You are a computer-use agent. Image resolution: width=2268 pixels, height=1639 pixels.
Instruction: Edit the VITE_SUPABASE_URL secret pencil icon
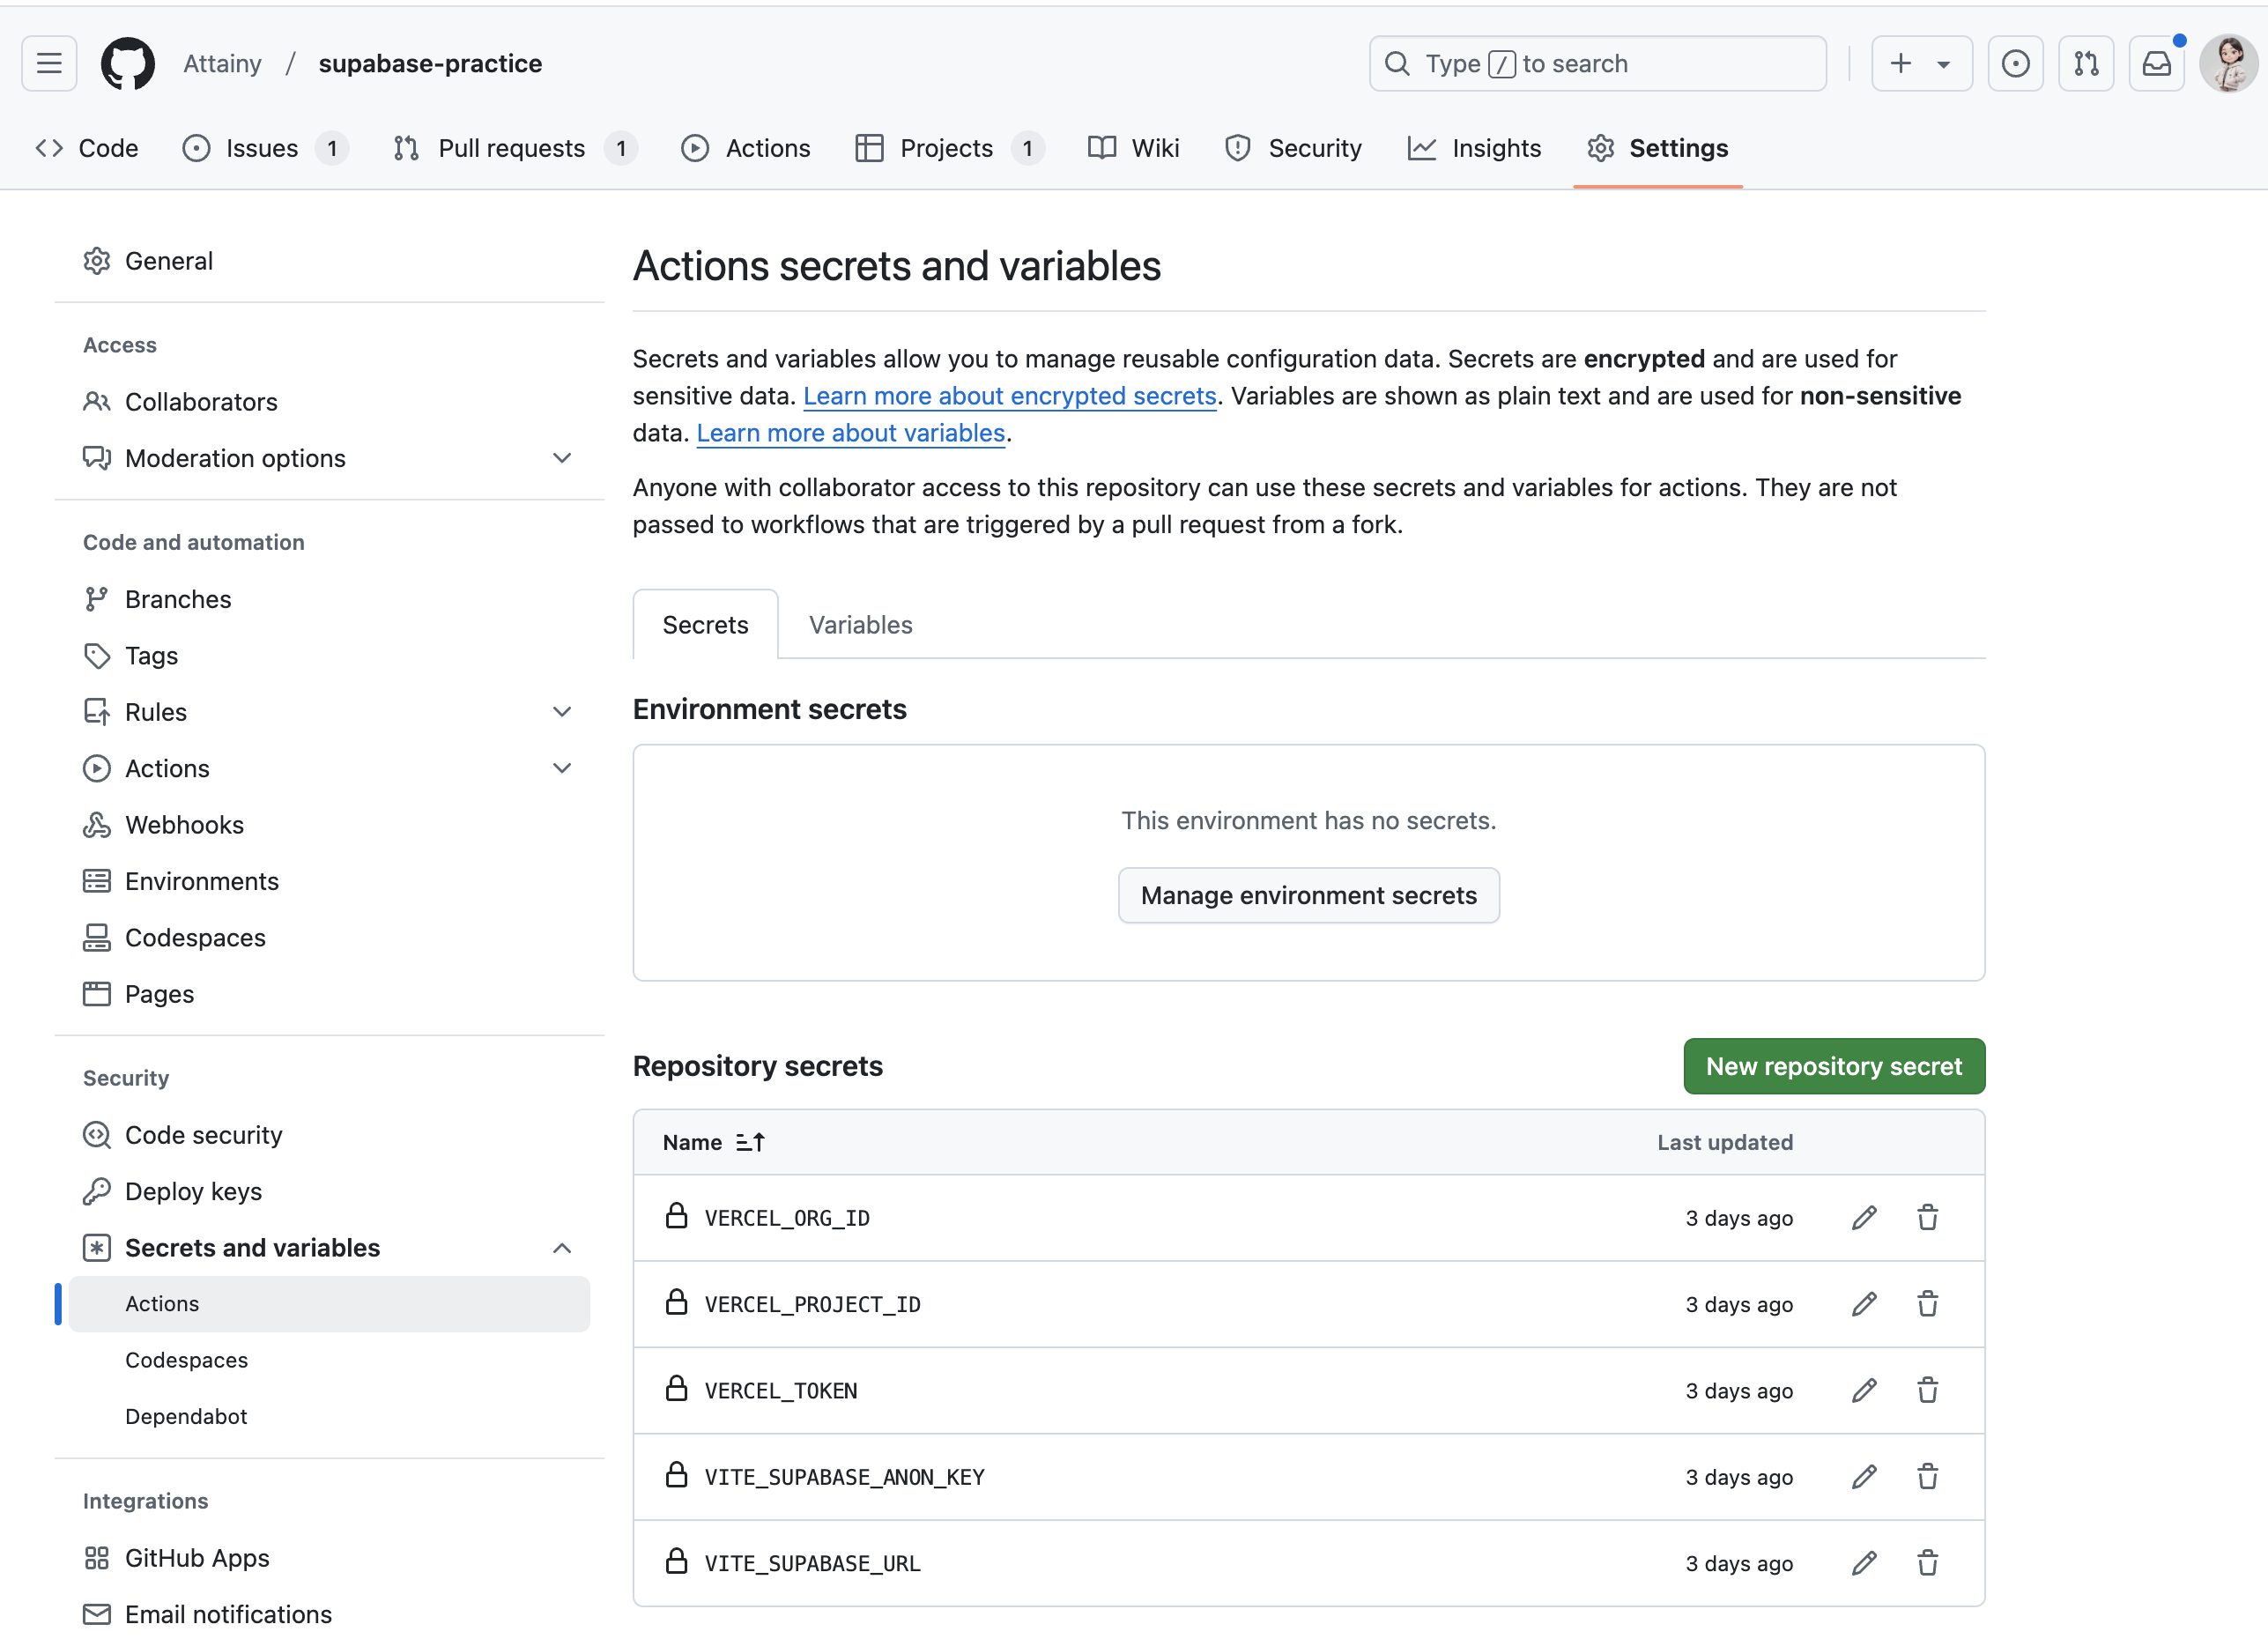(x=1864, y=1563)
